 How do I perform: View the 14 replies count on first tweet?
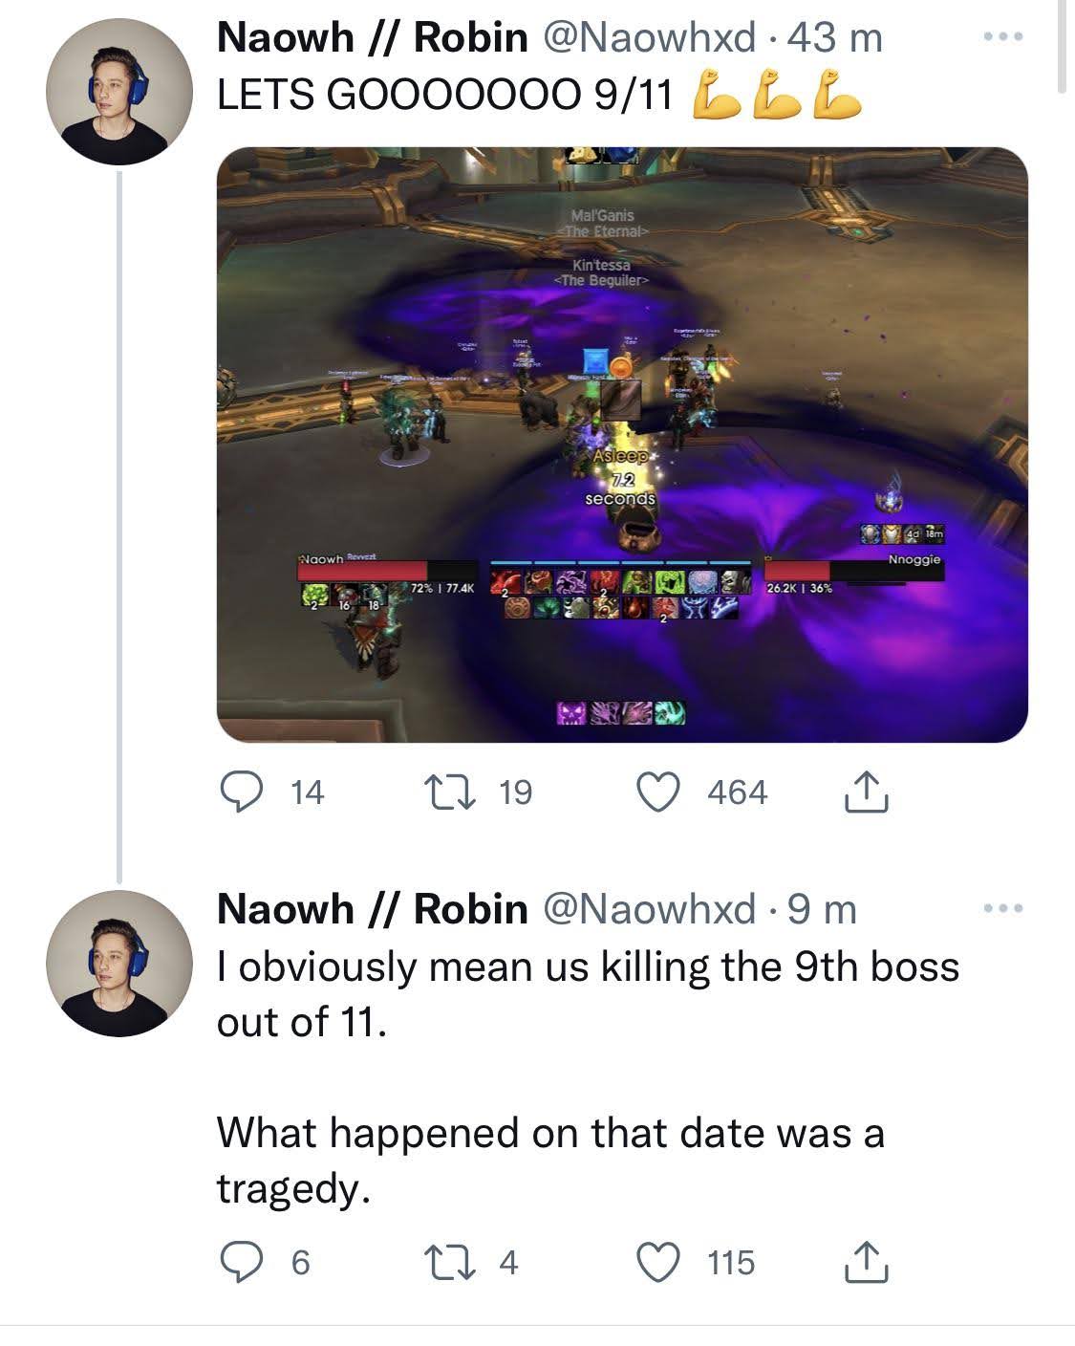307,792
